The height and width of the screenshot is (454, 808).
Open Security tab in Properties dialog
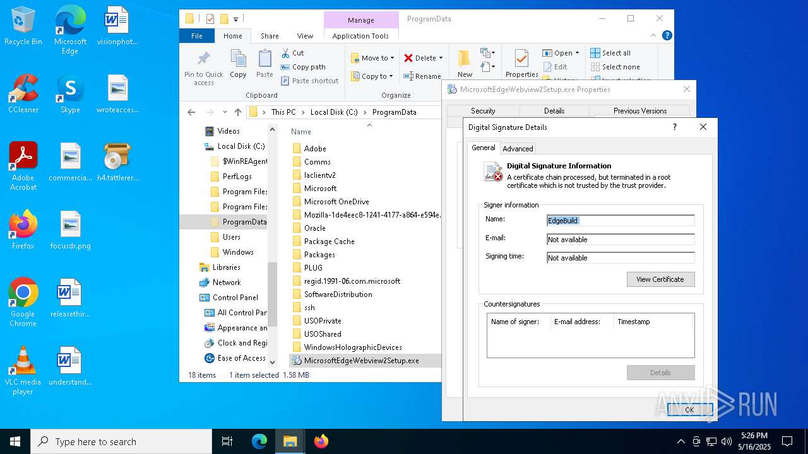point(483,111)
